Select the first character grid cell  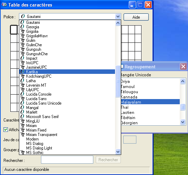[x=14, y=30]
